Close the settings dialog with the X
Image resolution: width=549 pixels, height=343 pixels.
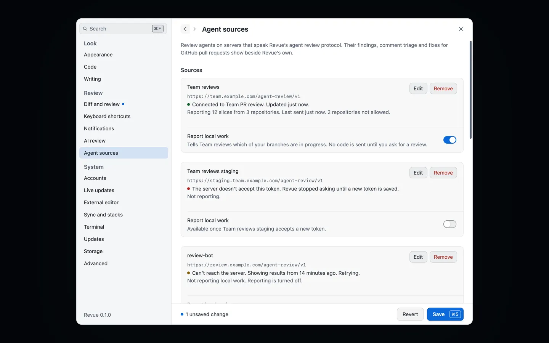[461, 29]
